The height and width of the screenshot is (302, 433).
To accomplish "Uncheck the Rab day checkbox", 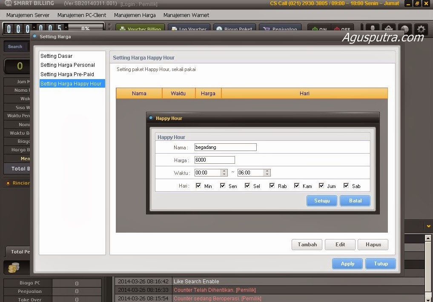I will coord(272,185).
